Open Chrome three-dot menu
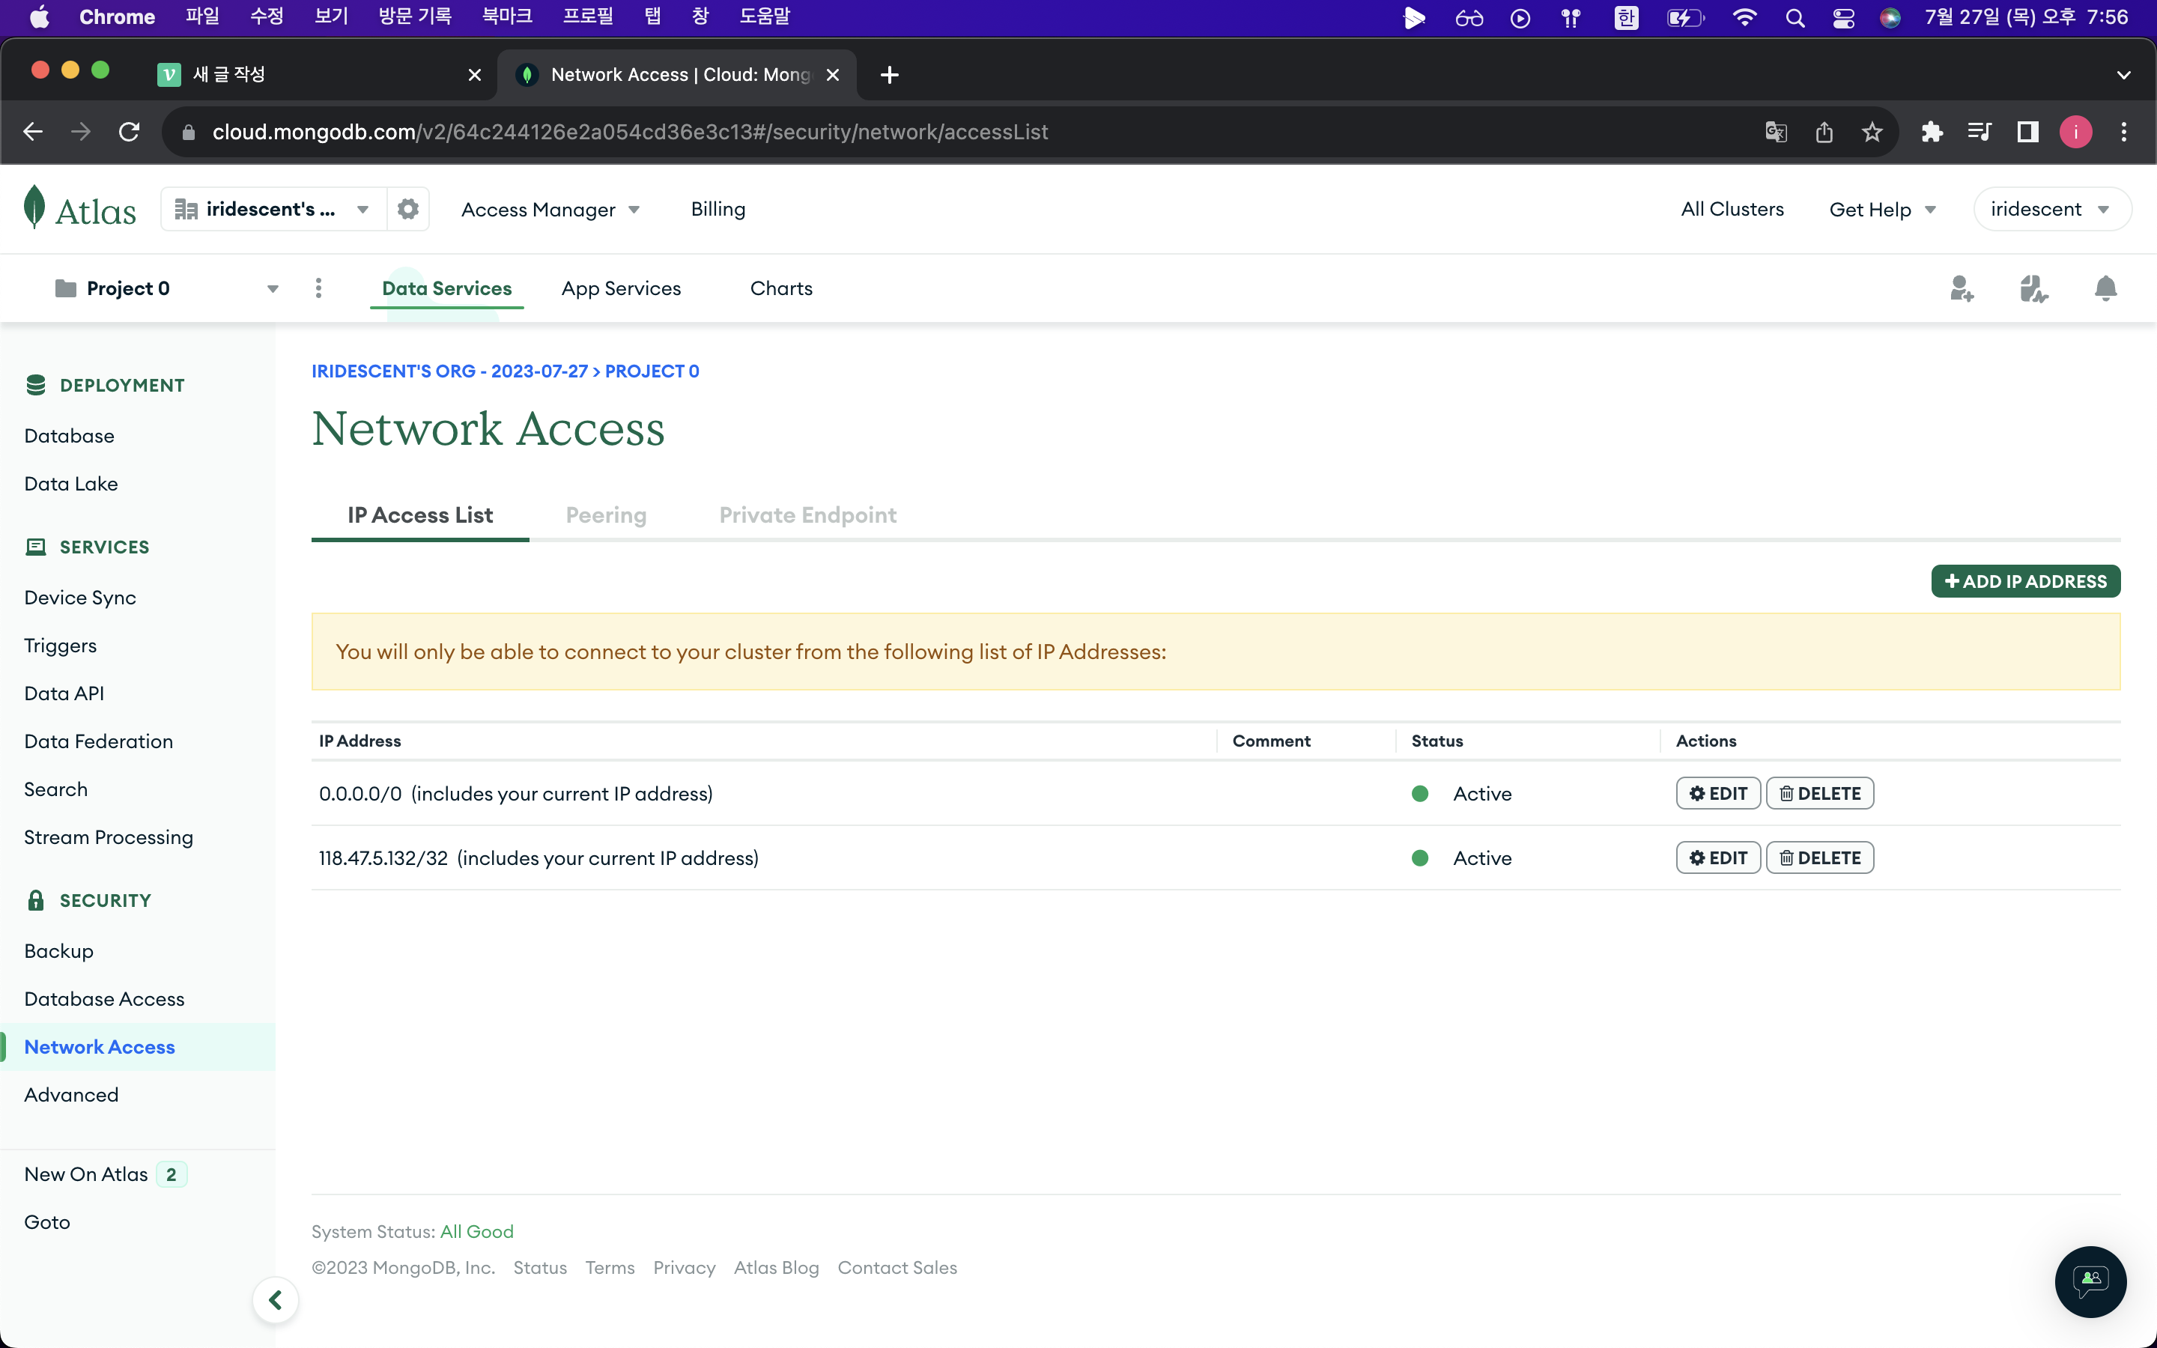This screenshot has height=1348, width=2157. coord(2124,132)
